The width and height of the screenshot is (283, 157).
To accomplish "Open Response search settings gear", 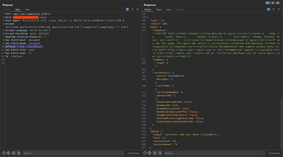I will tap(150, 153).
